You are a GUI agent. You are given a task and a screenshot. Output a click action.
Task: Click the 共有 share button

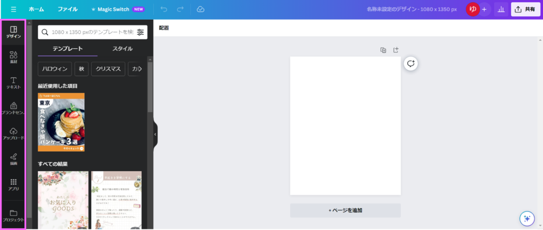pos(525,10)
